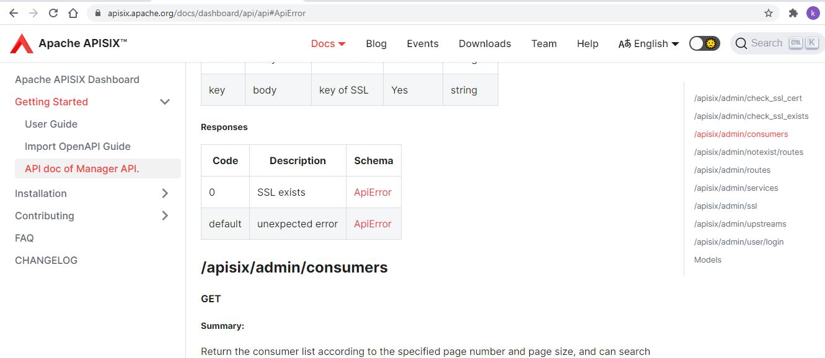Screen dimensions: 825x358
Task: Open the English language dropdown
Action: coord(648,43)
